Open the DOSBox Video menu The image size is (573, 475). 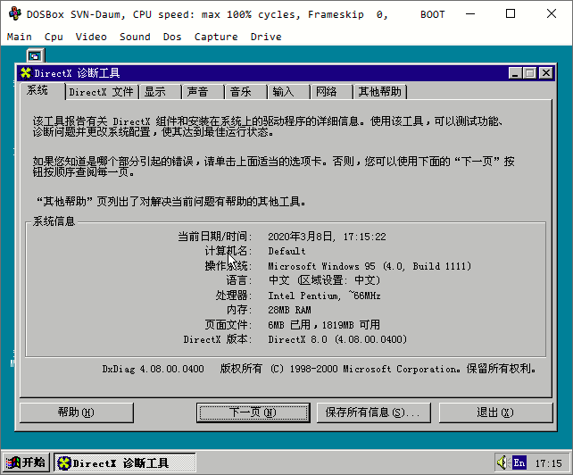pos(91,37)
